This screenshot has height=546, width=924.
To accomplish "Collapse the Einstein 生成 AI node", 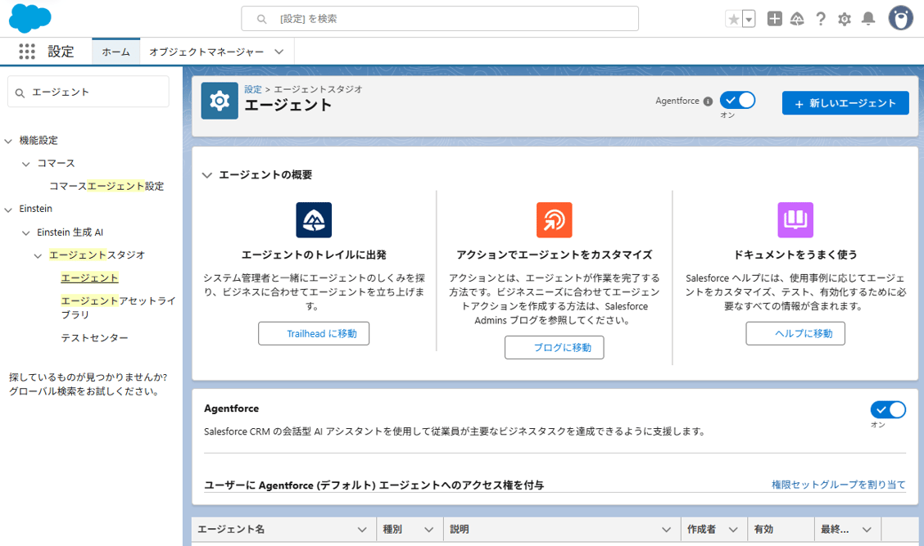I will (x=26, y=233).
